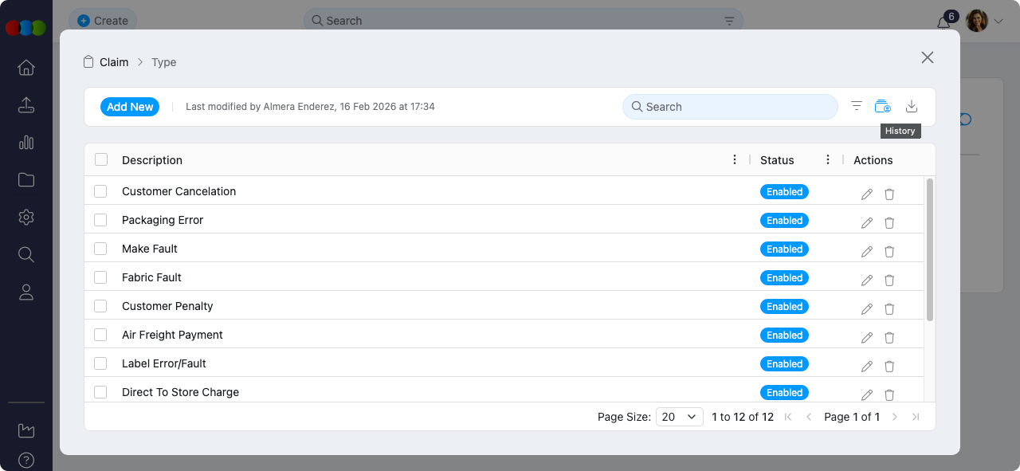This screenshot has height=471, width=1020.
Task: Delete the Air Freight Payment entry
Action: point(889,338)
